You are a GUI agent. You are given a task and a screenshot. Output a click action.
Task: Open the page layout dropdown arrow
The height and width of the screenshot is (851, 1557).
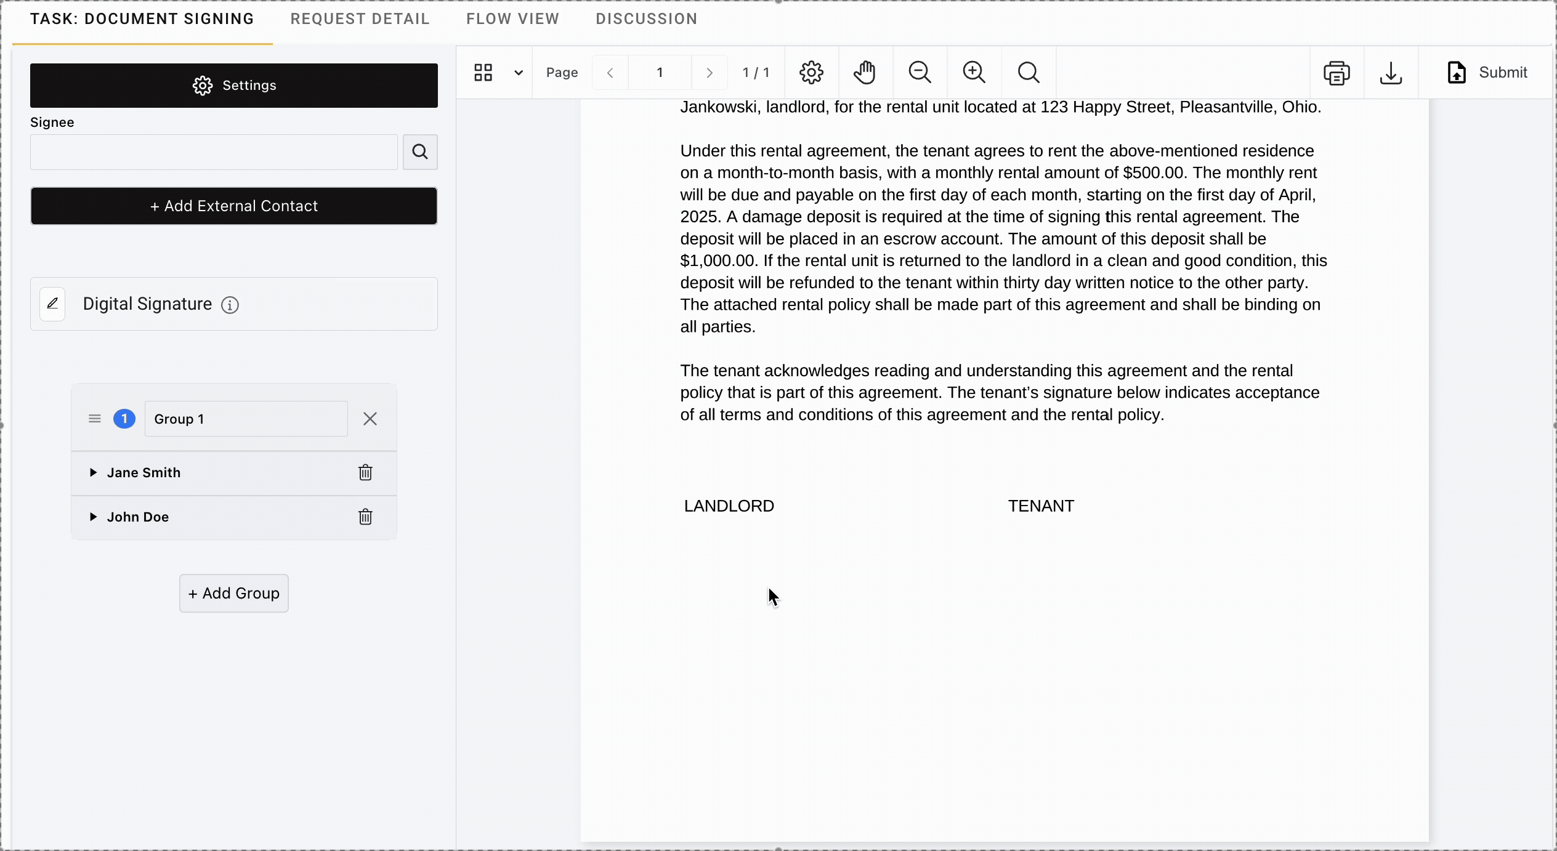tap(519, 73)
